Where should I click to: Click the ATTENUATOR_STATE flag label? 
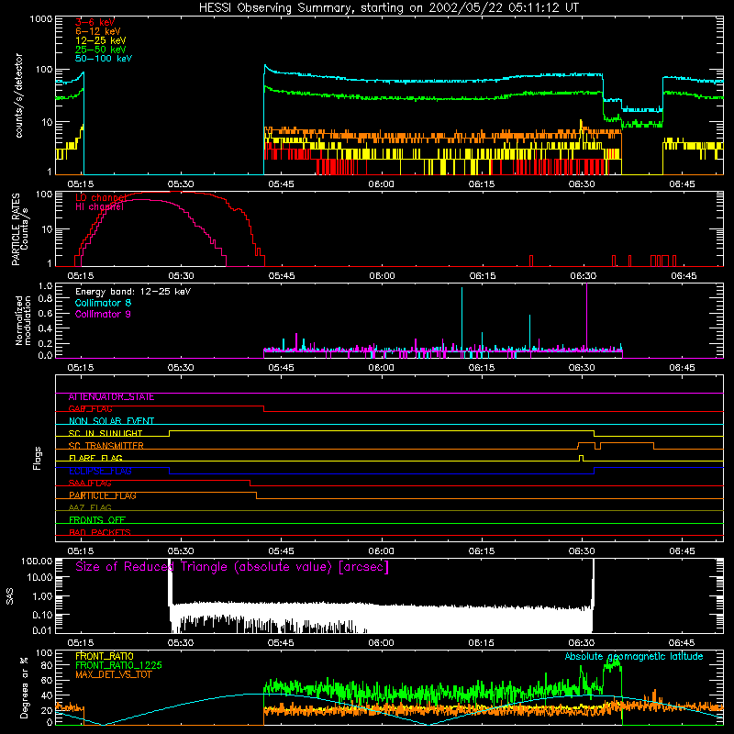(111, 397)
